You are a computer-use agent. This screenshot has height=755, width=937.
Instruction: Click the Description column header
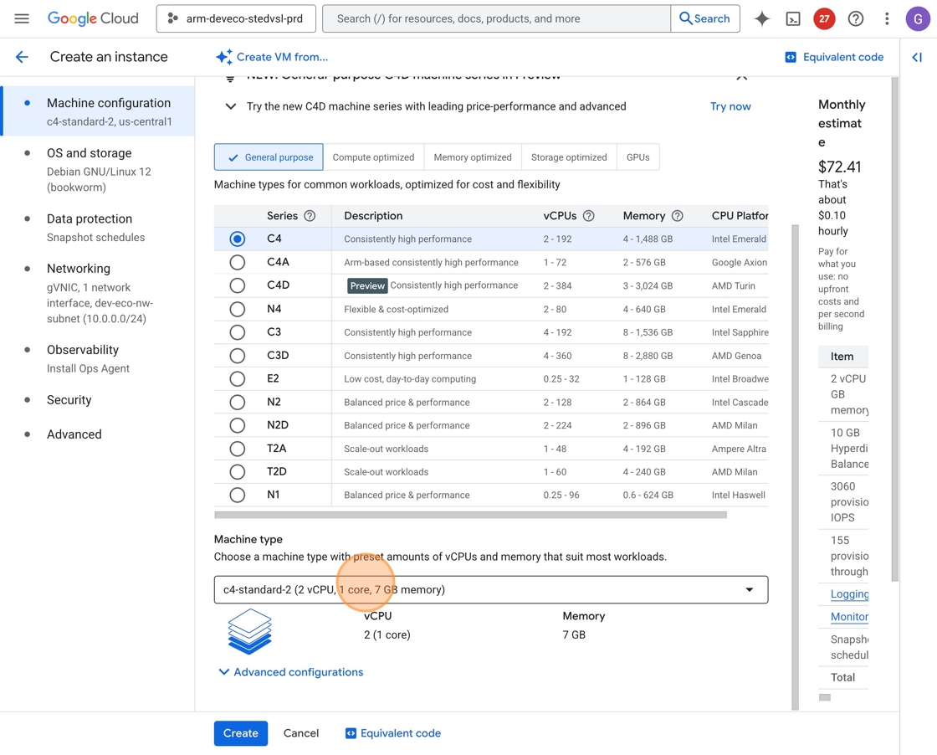[x=373, y=216]
